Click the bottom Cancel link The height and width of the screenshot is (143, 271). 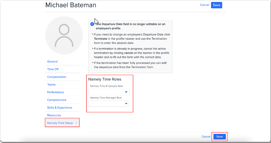206,136
